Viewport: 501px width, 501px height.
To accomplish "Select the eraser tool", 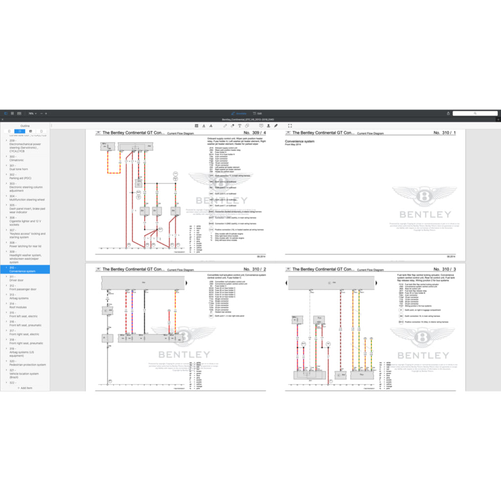I will click(232, 126).
